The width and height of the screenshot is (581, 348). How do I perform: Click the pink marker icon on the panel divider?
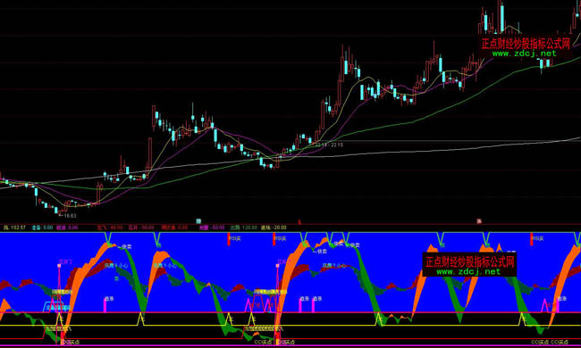point(479,221)
